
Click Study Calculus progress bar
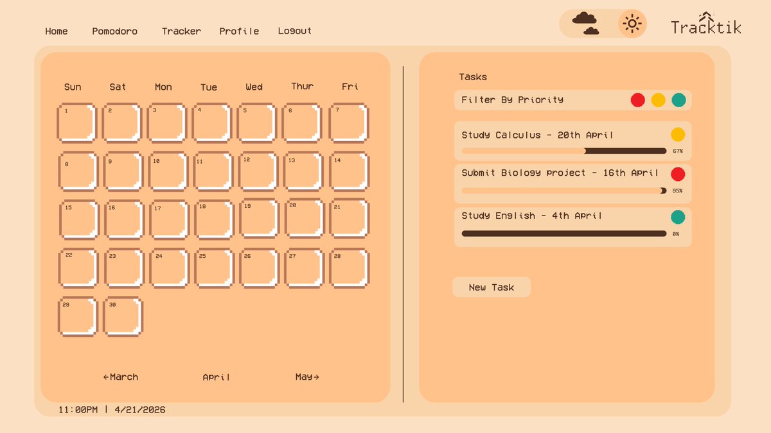point(564,151)
